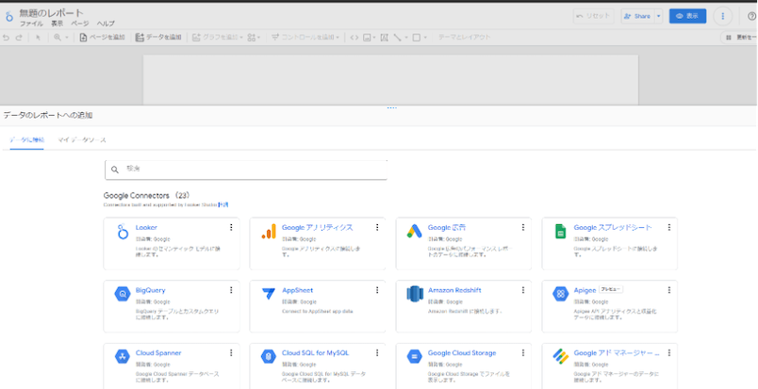Open the ページ menu
Viewport: 758px width, 389px height.
pos(80,24)
